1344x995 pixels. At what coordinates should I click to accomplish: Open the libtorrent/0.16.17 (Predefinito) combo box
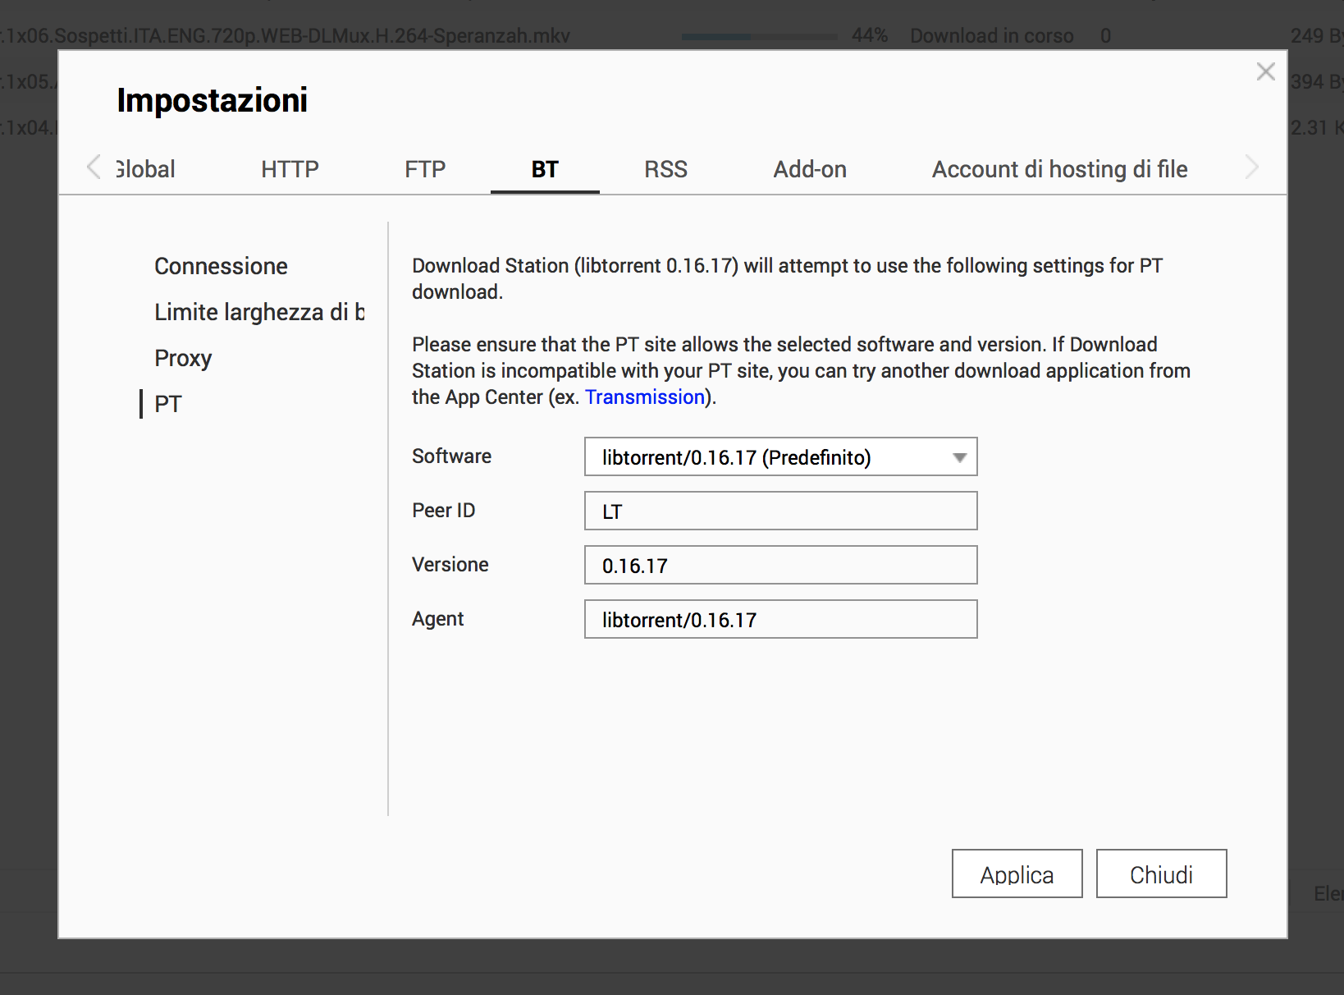coord(779,457)
